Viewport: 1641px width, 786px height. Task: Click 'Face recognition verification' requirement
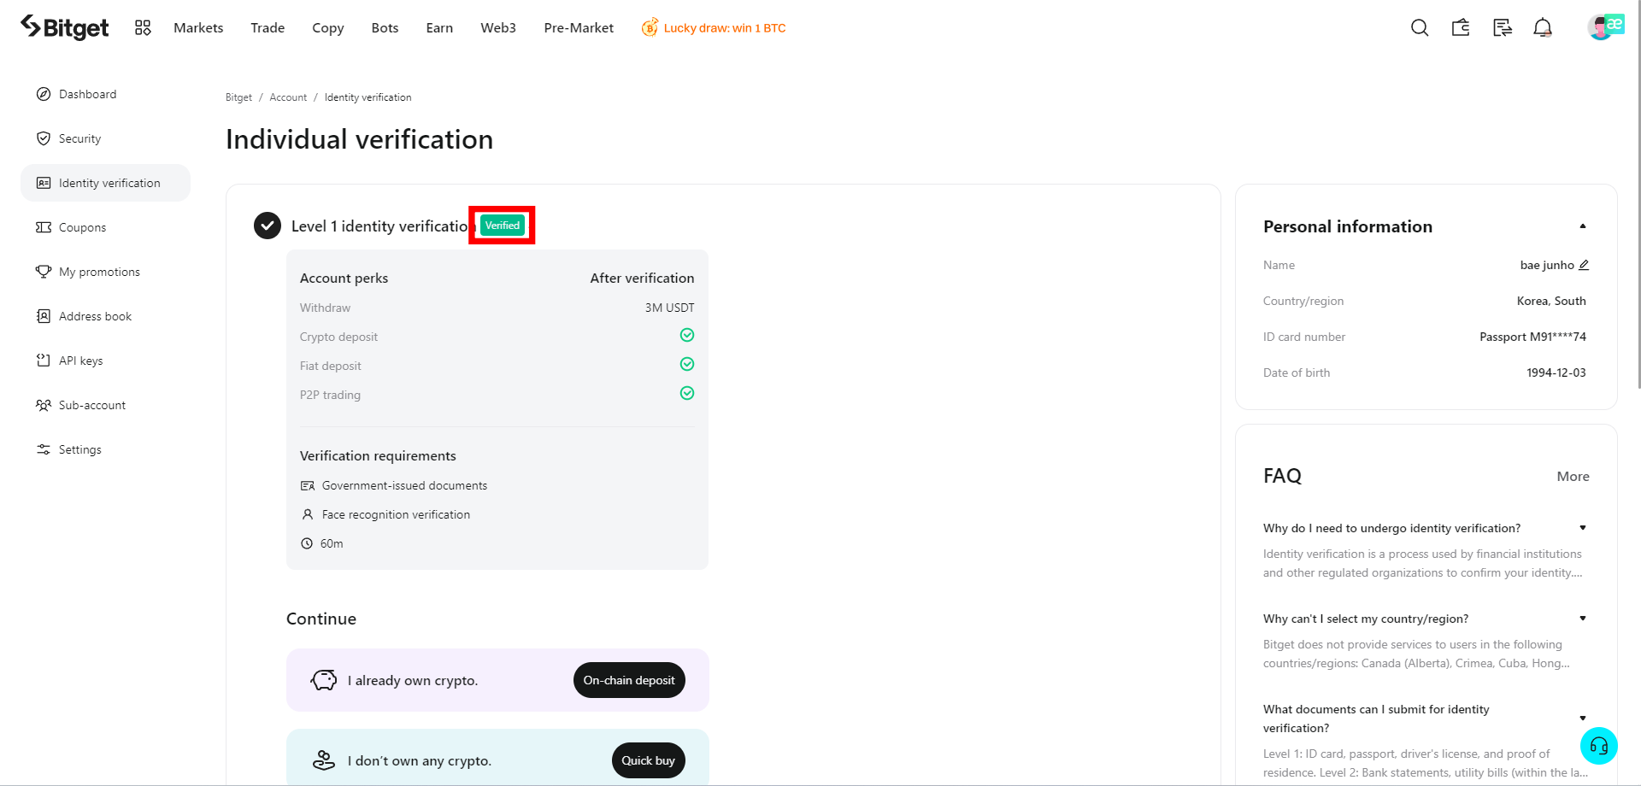tap(396, 514)
